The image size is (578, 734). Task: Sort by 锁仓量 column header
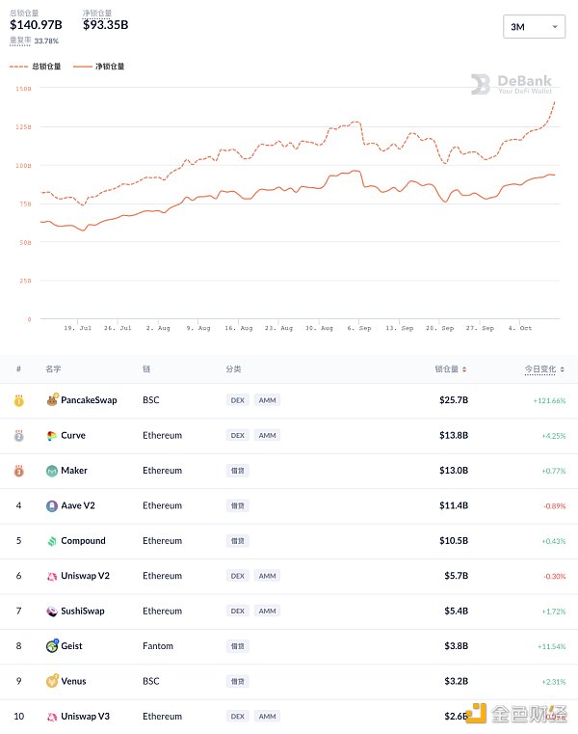pyautogui.click(x=450, y=369)
